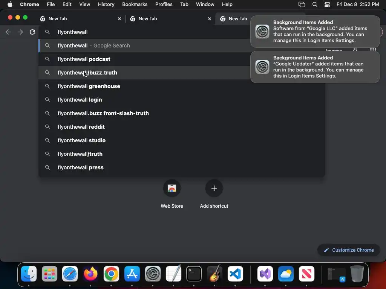Viewport: 386px width, 289px height.
Task: Open the Weather app in the dock
Action: click(286, 274)
